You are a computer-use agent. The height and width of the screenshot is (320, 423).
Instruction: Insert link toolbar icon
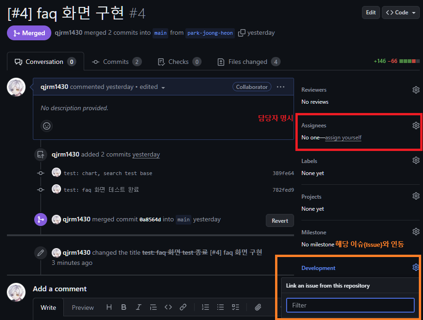[183, 307]
